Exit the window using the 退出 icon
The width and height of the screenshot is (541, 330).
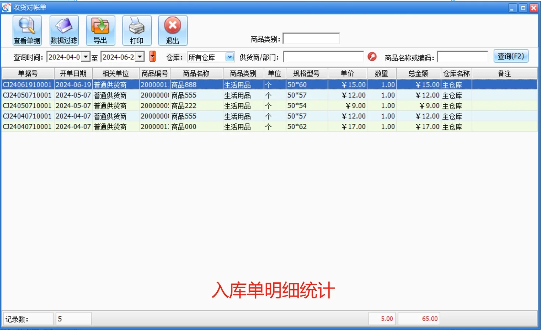(173, 31)
